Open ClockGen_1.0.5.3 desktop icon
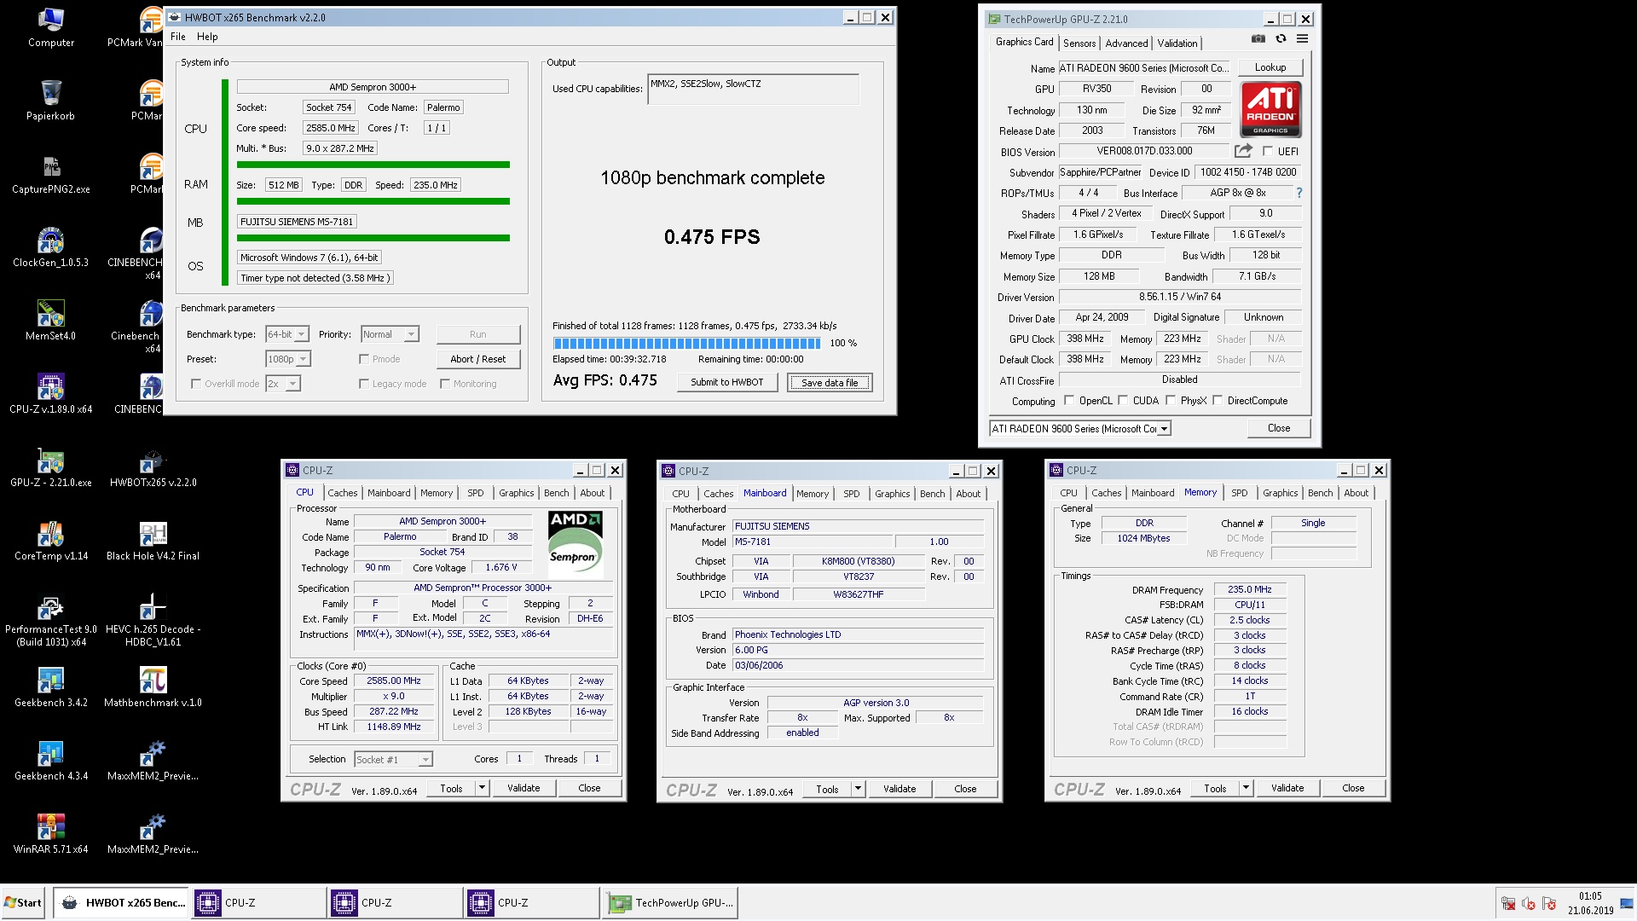Image resolution: width=1637 pixels, height=921 pixels. [50, 247]
